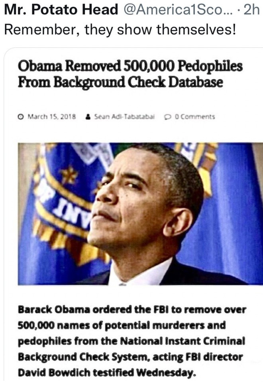Click the March 15, 2018 date
The width and height of the screenshot is (263, 382).
[x=52, y=117]
